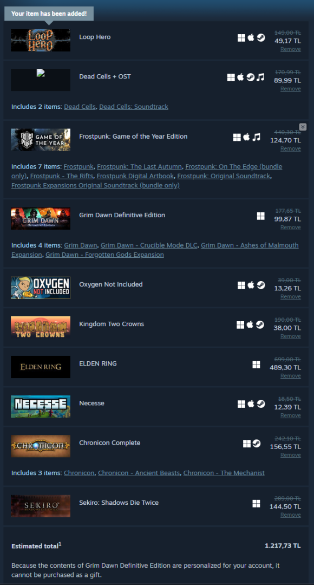Viewport: 314px width, 585px height.
Task: Click the Steam icon next to Chronicon Complete
Action: (256, 444)
